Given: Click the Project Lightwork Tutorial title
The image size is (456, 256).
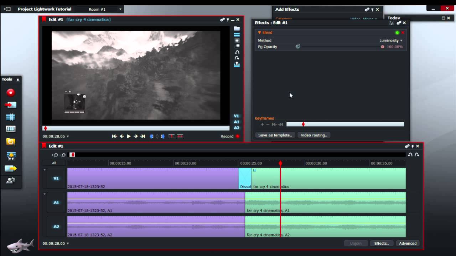Looking at the screenshot, I should pyautogui.click(x=45, y=9).
